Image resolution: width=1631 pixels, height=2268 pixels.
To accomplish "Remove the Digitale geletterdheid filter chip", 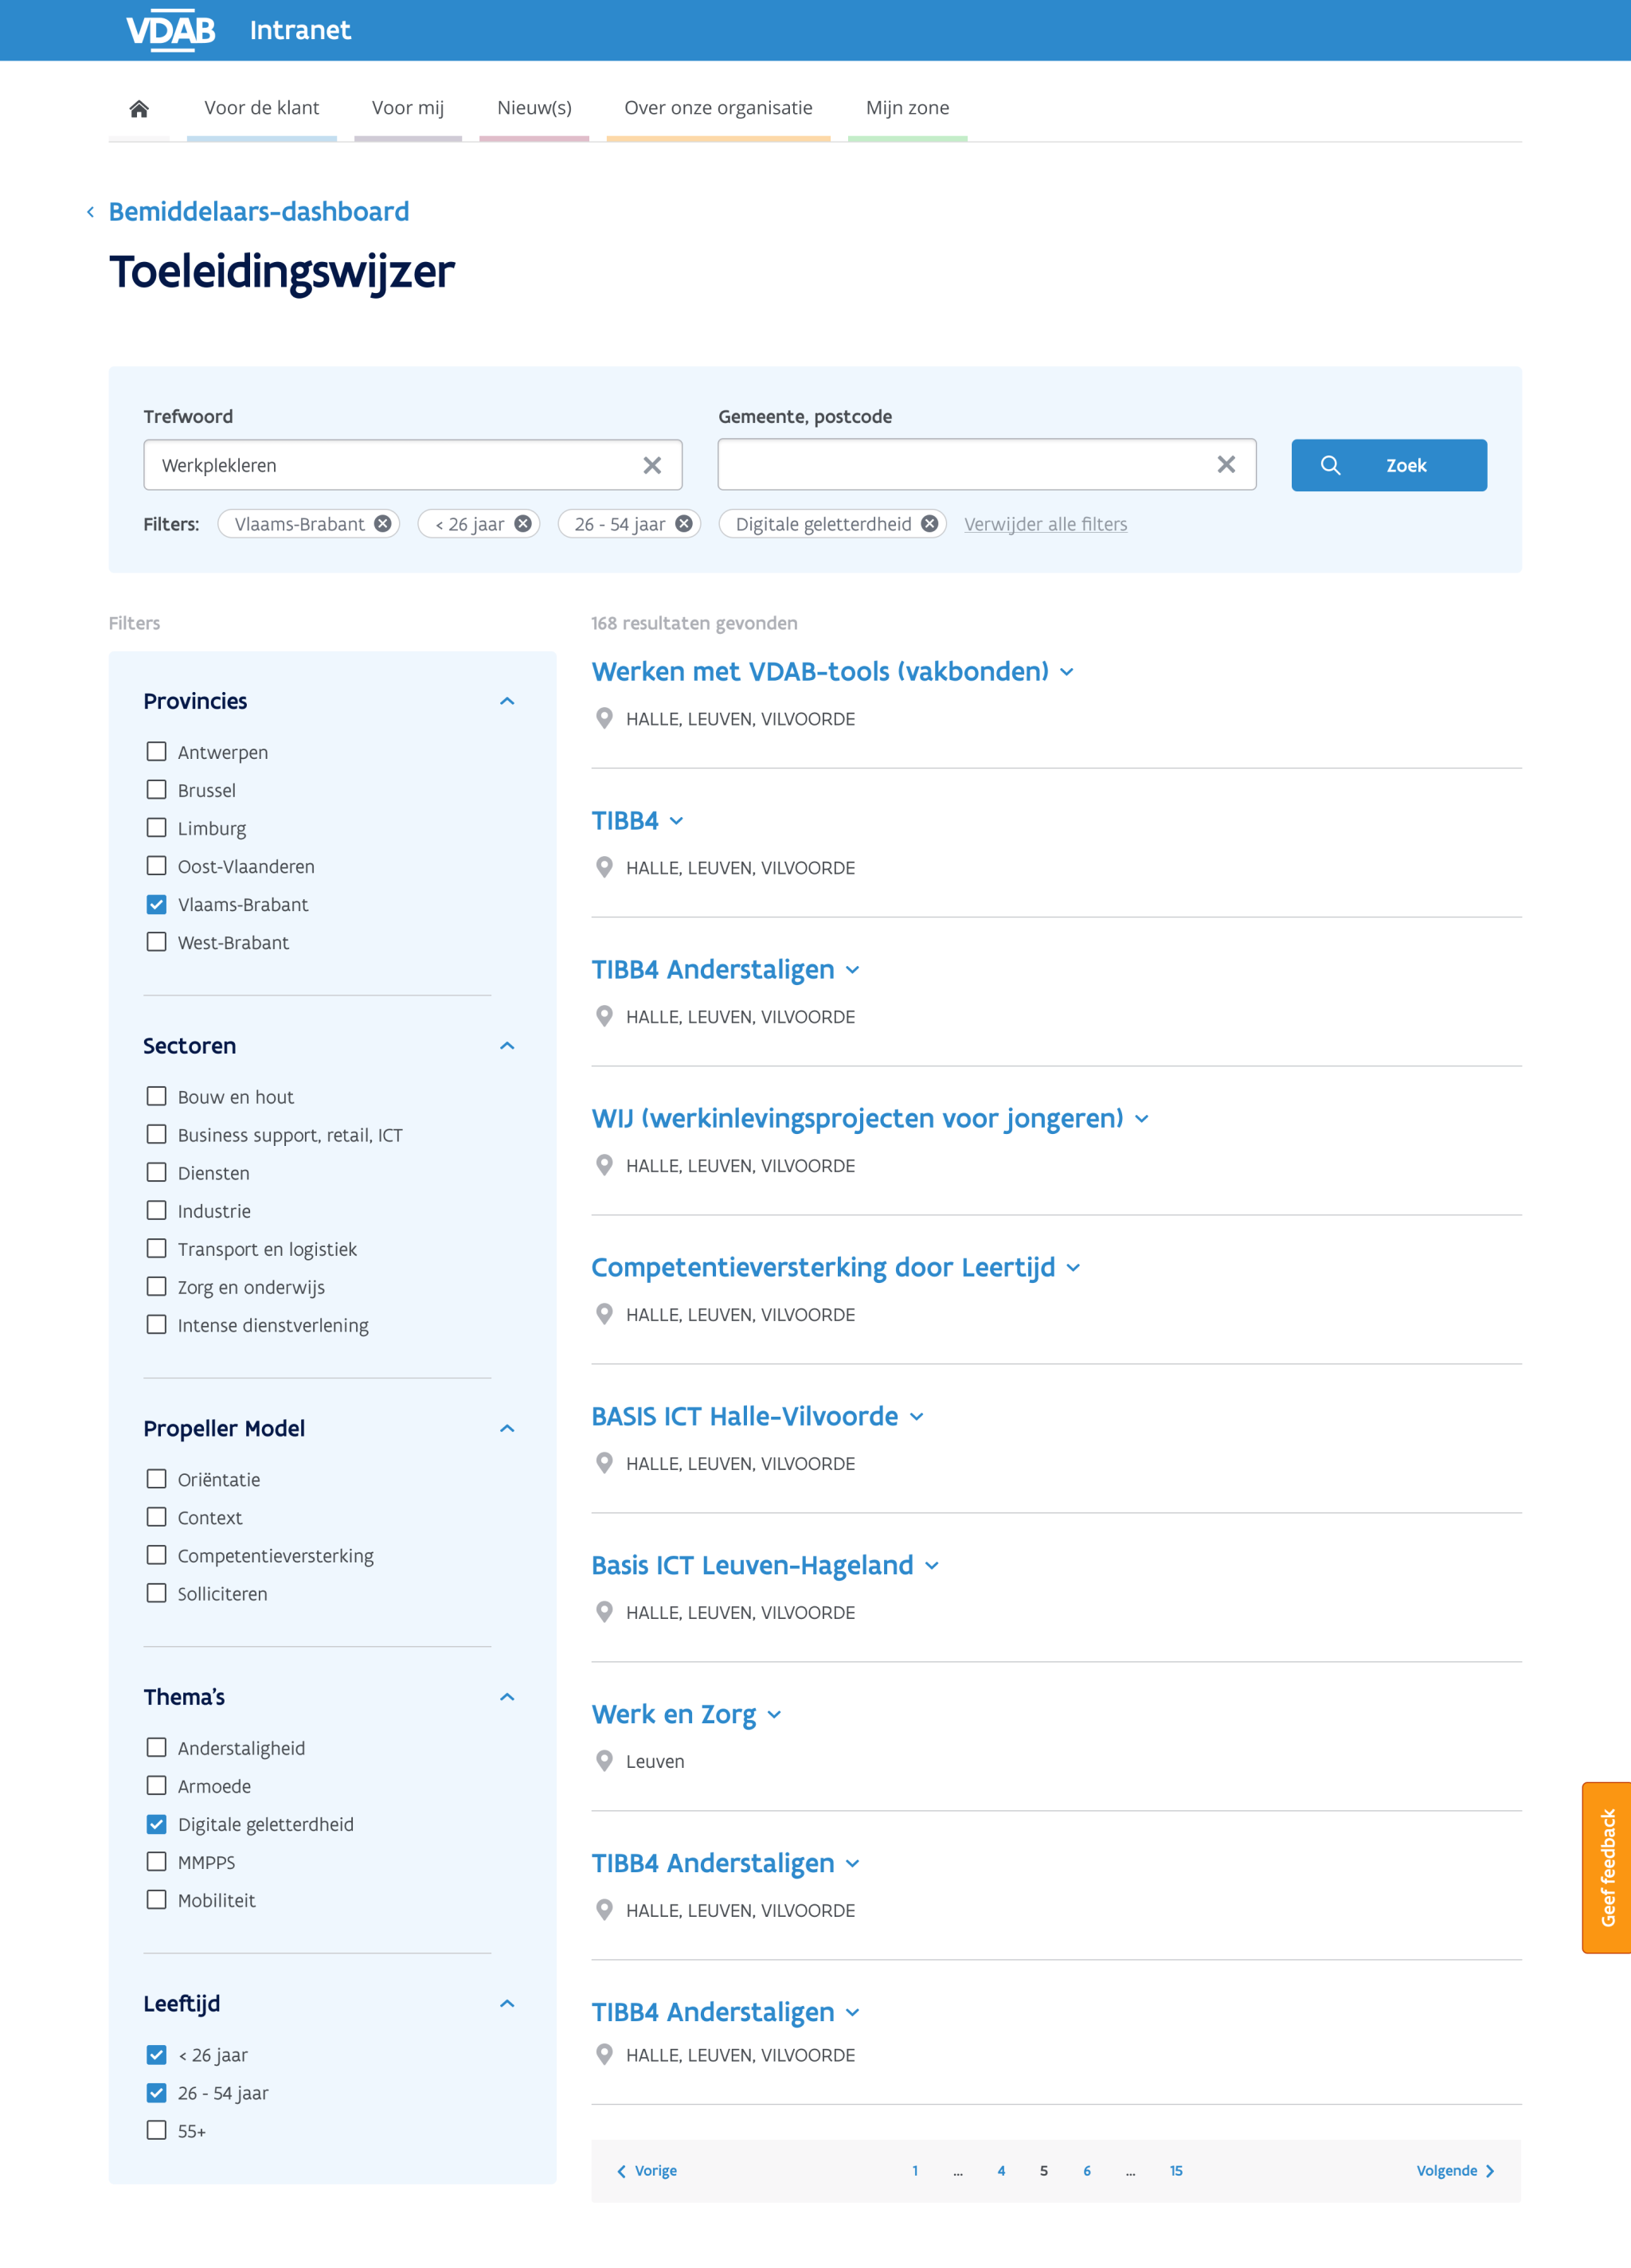I will (x=929, y=524).
